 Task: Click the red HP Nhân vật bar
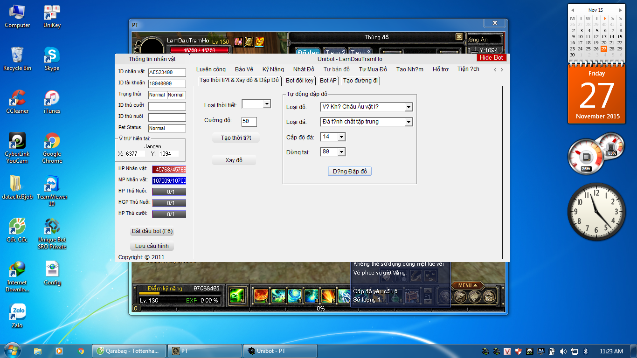[x=169, y=170]
